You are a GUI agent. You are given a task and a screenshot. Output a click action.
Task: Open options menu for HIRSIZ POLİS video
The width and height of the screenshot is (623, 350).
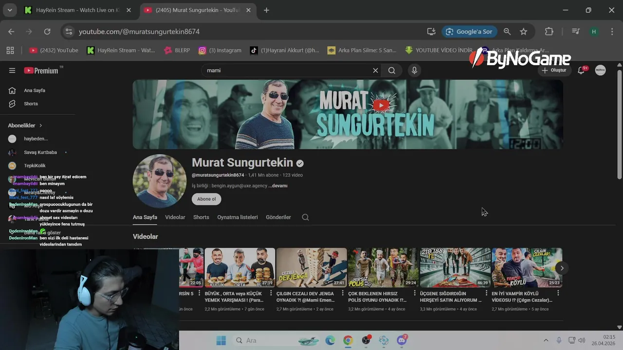click(x=415, y=293)
